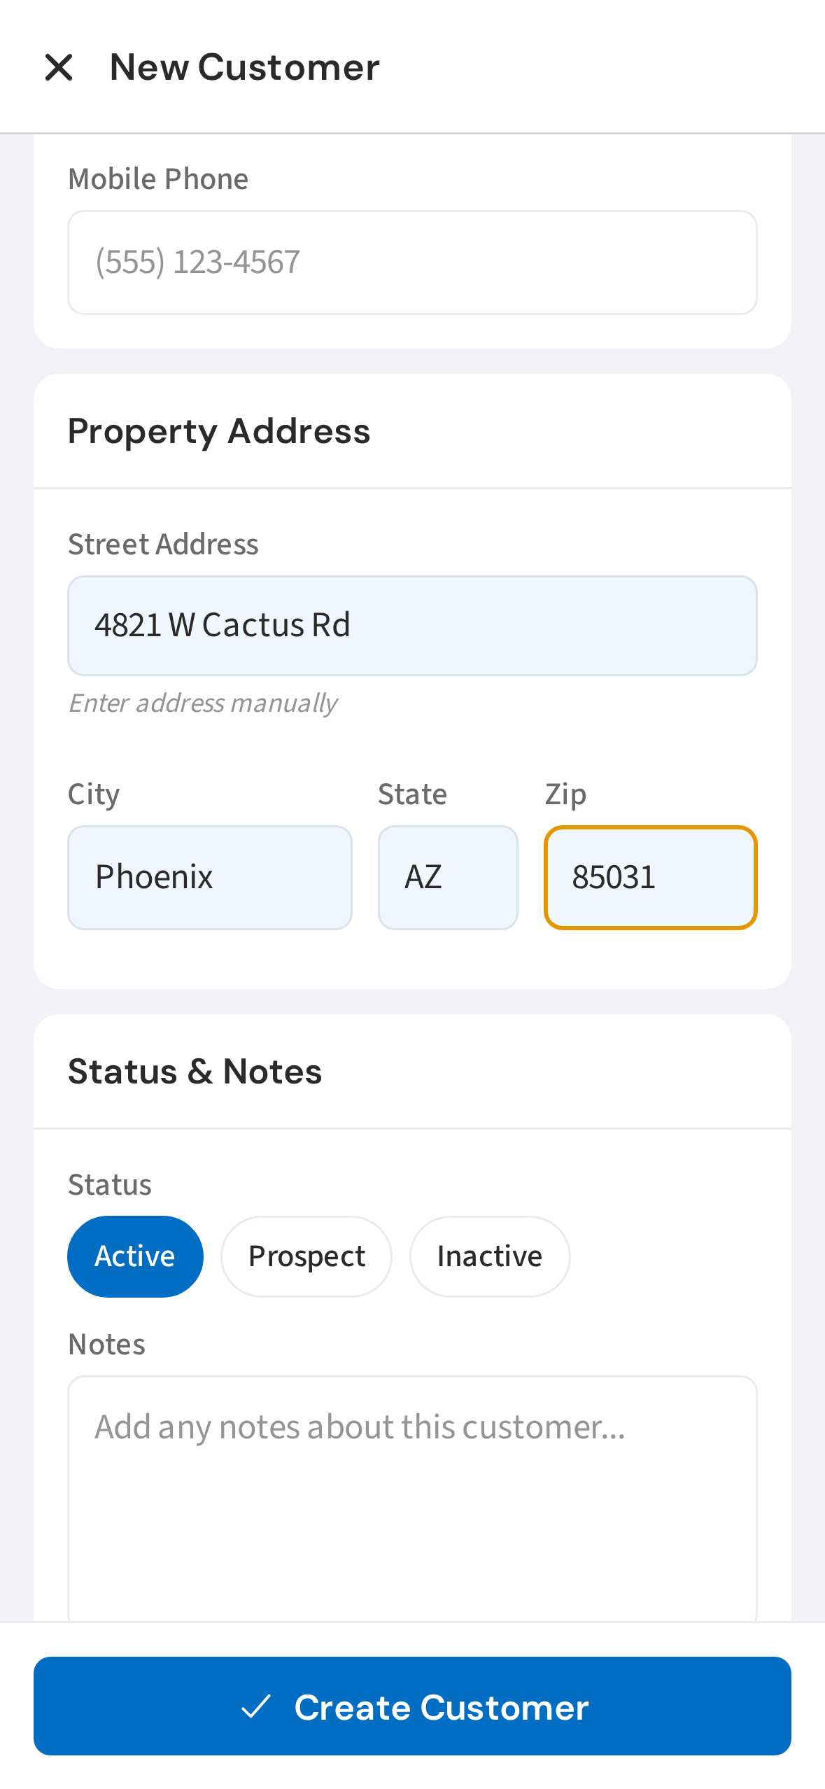The width and height of the screenshot is (825, 1789).
Task: Tap the Mobile Phone field label
Action: click(x=158, y=179)
